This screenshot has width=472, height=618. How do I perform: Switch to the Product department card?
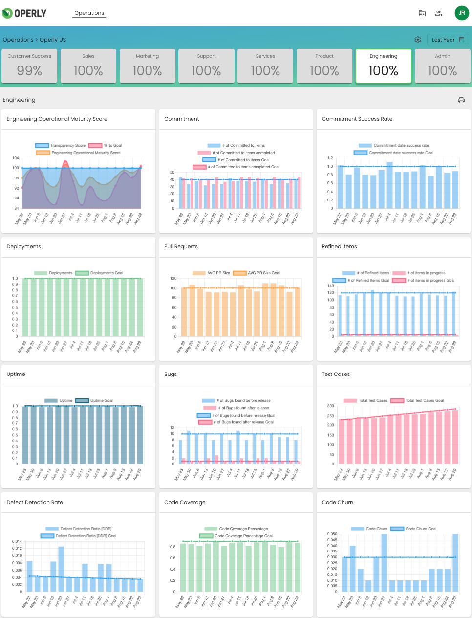(324, 66)
